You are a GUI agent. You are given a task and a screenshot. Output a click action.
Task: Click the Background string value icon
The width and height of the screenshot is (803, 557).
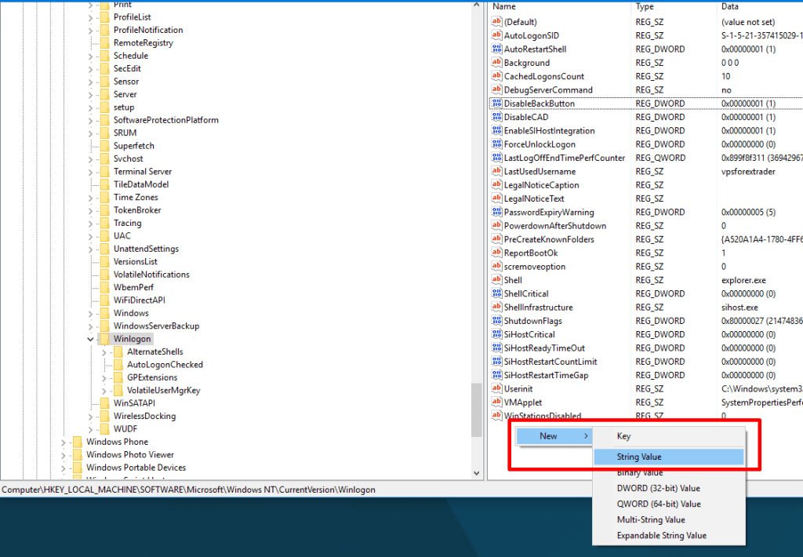coord(496,63)
